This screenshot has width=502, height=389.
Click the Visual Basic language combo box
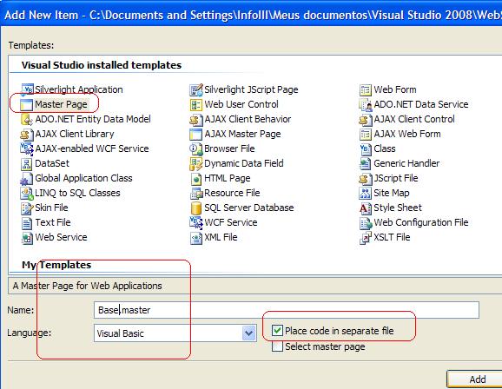pyautogui.click(x=175, y=333)
